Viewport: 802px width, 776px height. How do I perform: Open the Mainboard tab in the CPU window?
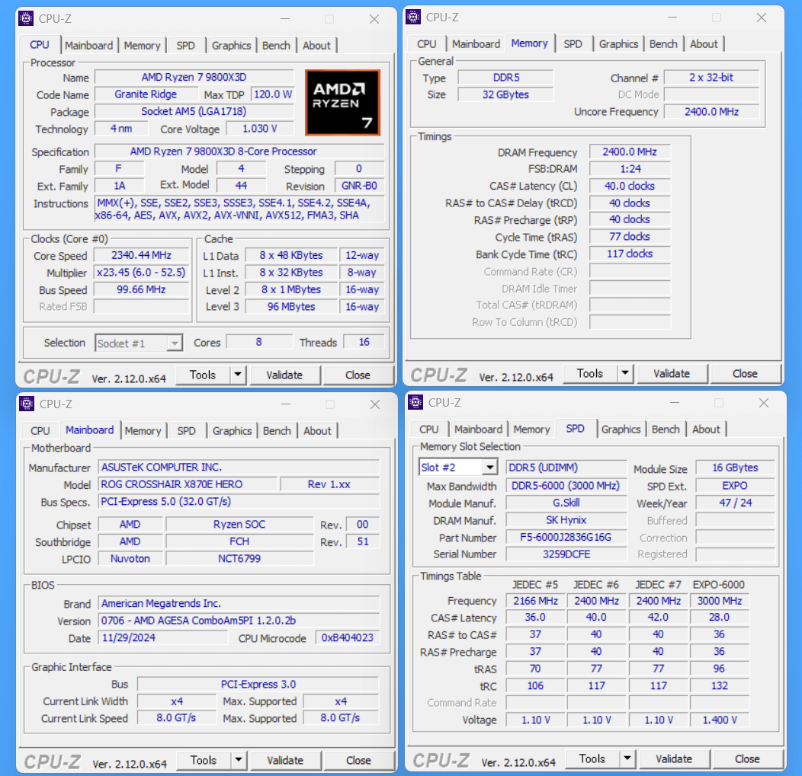[x=88, y=45]
